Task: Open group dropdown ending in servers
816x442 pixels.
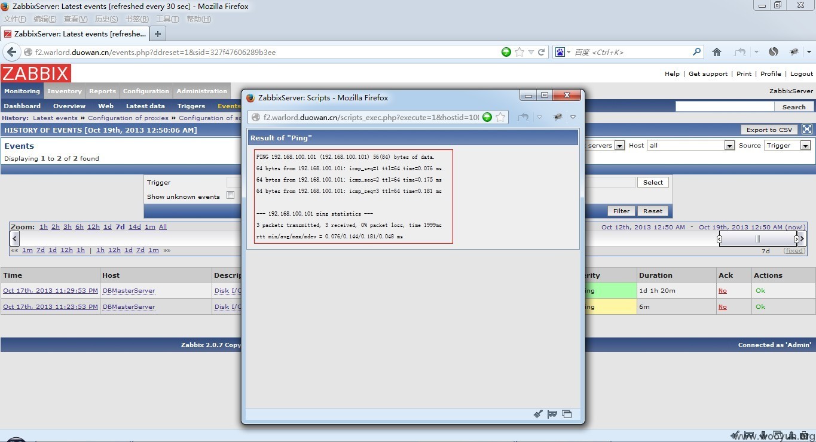Action: click(619, 145)
